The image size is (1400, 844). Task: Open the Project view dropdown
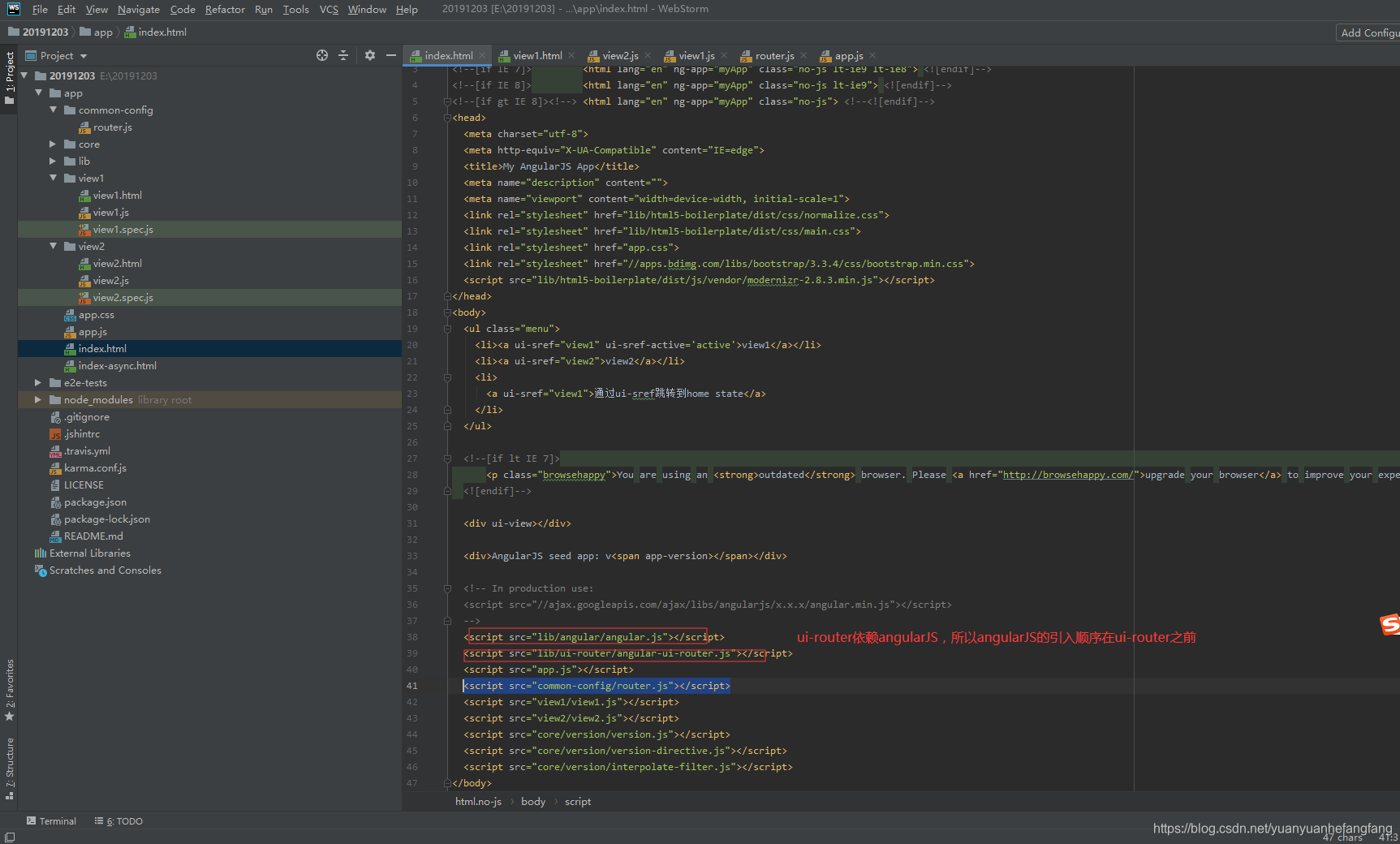(84, 56)
